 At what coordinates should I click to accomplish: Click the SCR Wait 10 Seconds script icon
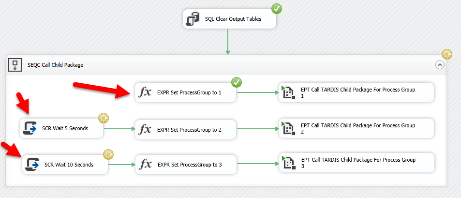32,165
